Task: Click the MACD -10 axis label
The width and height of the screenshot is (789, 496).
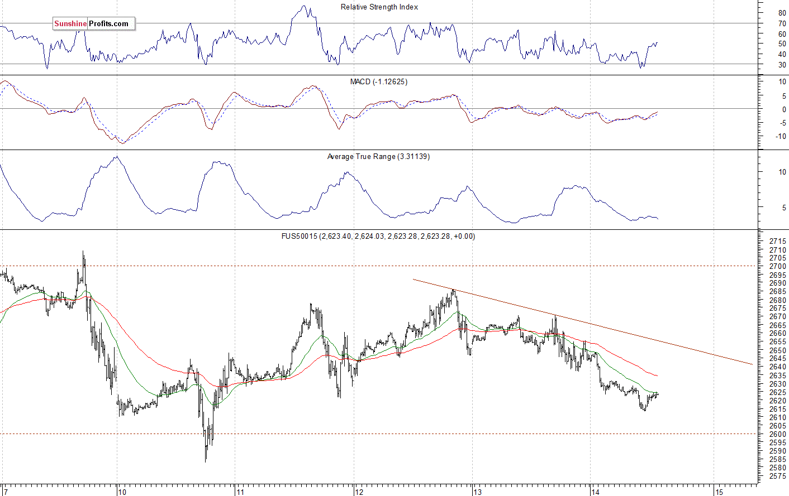Action: [x=782, y=137]
